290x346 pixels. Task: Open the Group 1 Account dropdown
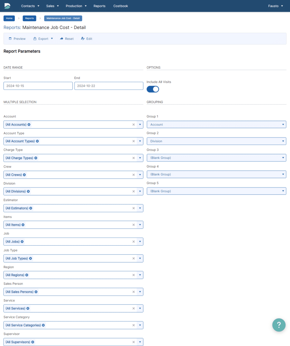coord(216,125)
